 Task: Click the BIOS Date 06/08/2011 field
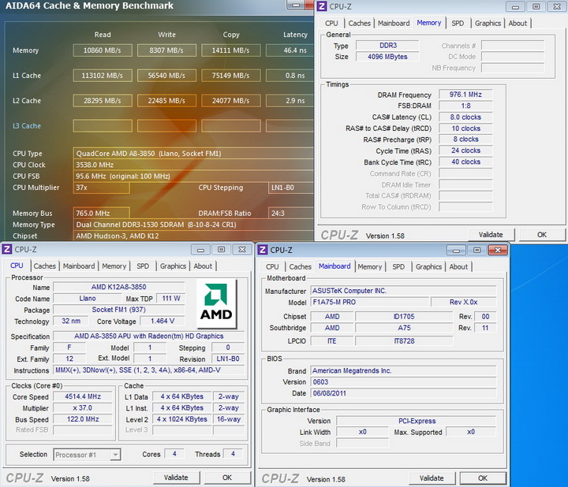403,393
